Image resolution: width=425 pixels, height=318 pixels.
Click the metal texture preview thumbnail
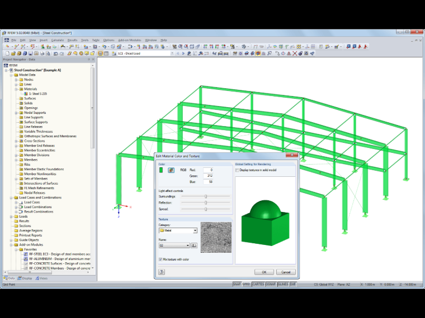[x=216, y=238]
